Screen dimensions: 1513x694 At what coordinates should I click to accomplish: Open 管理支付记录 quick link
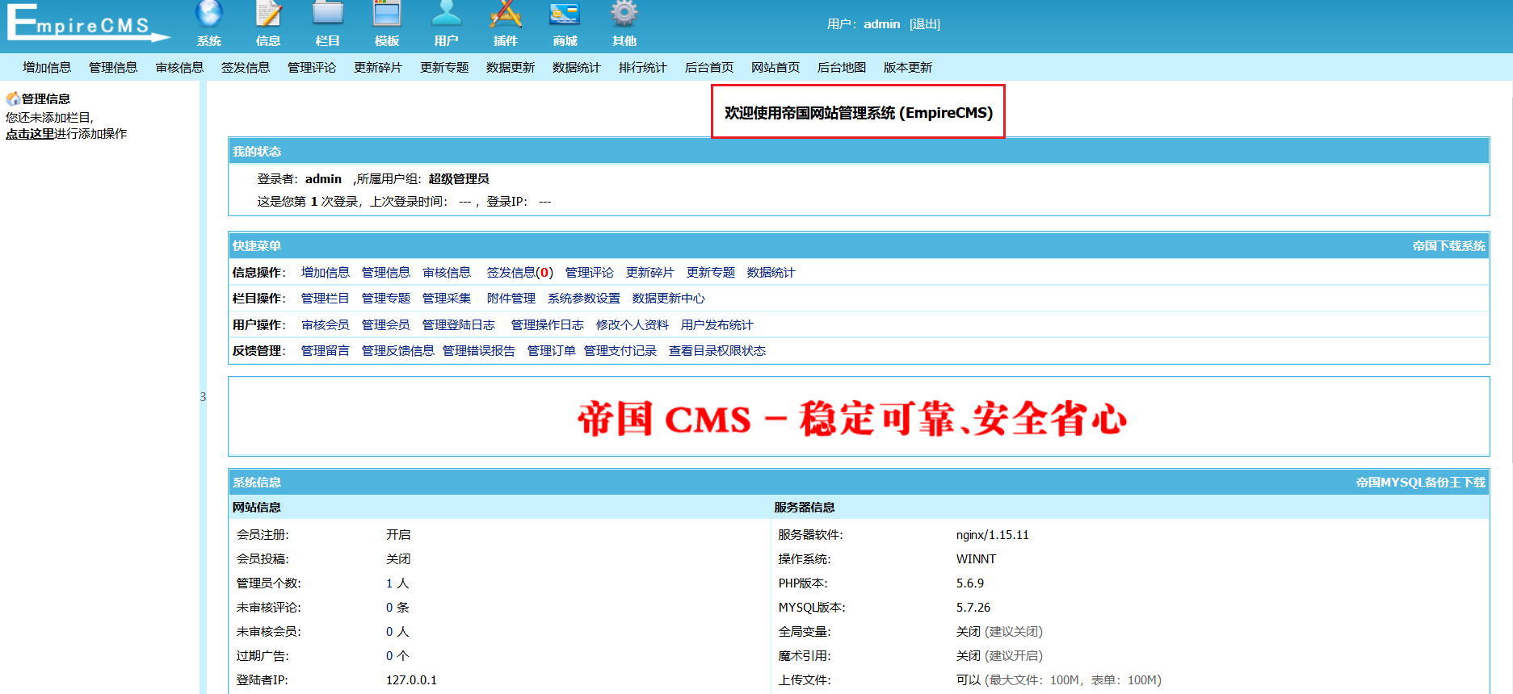(x=620, y=351)
